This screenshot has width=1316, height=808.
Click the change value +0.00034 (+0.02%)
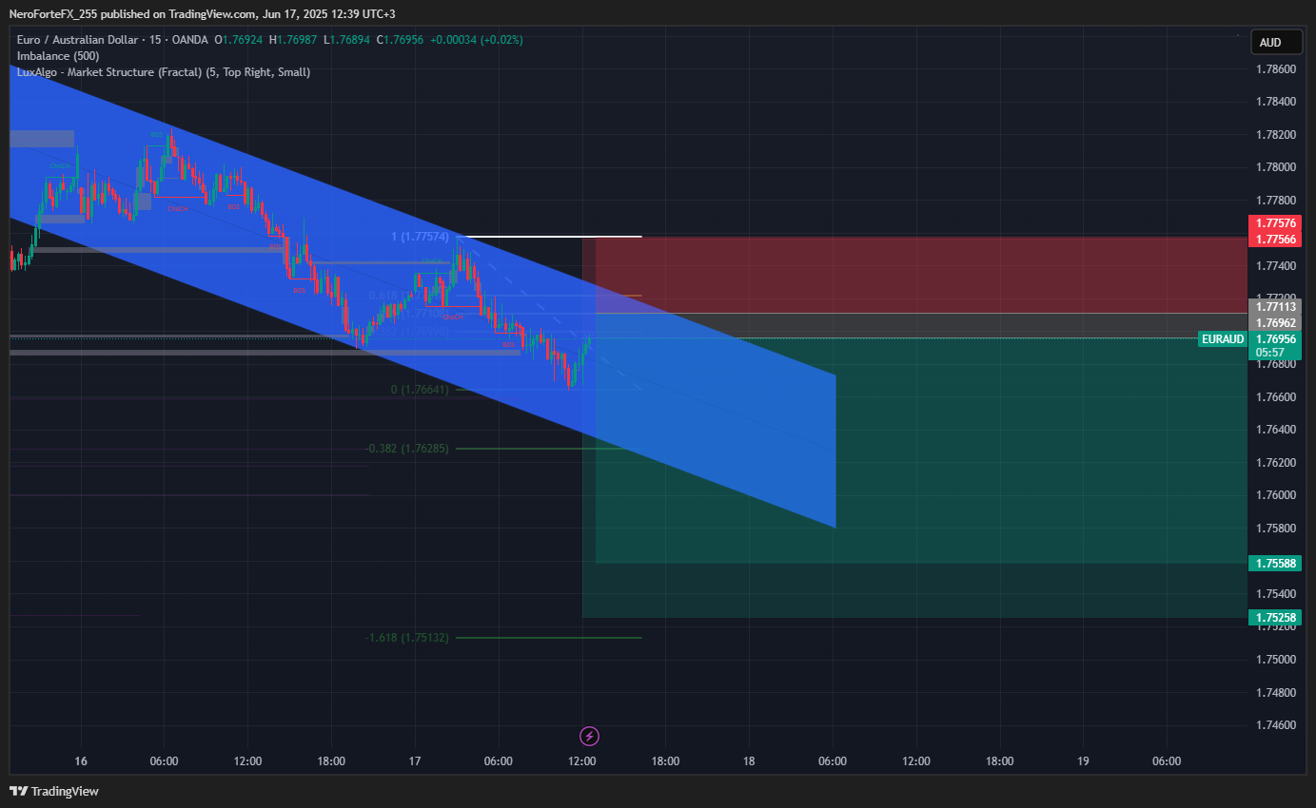click(x=476, y=40)
